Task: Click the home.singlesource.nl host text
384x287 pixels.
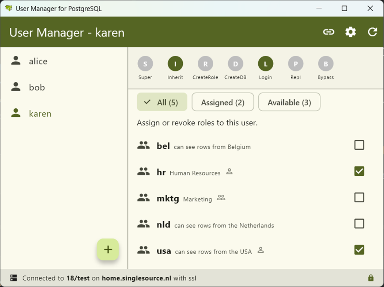Action: point(136,278)
